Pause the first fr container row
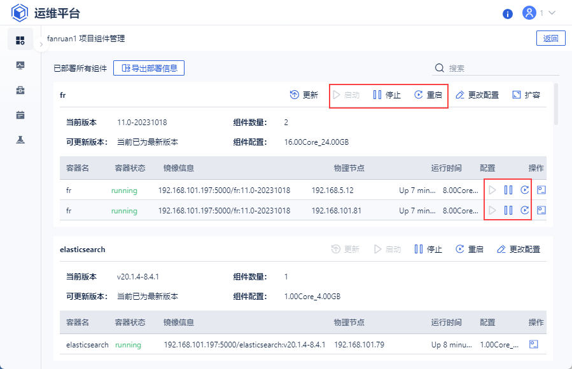Screen dimensions: 572x369 tap(508, 190)
